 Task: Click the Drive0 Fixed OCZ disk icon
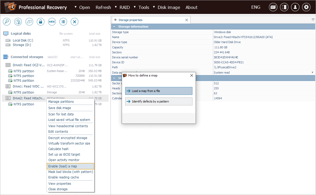8,65
